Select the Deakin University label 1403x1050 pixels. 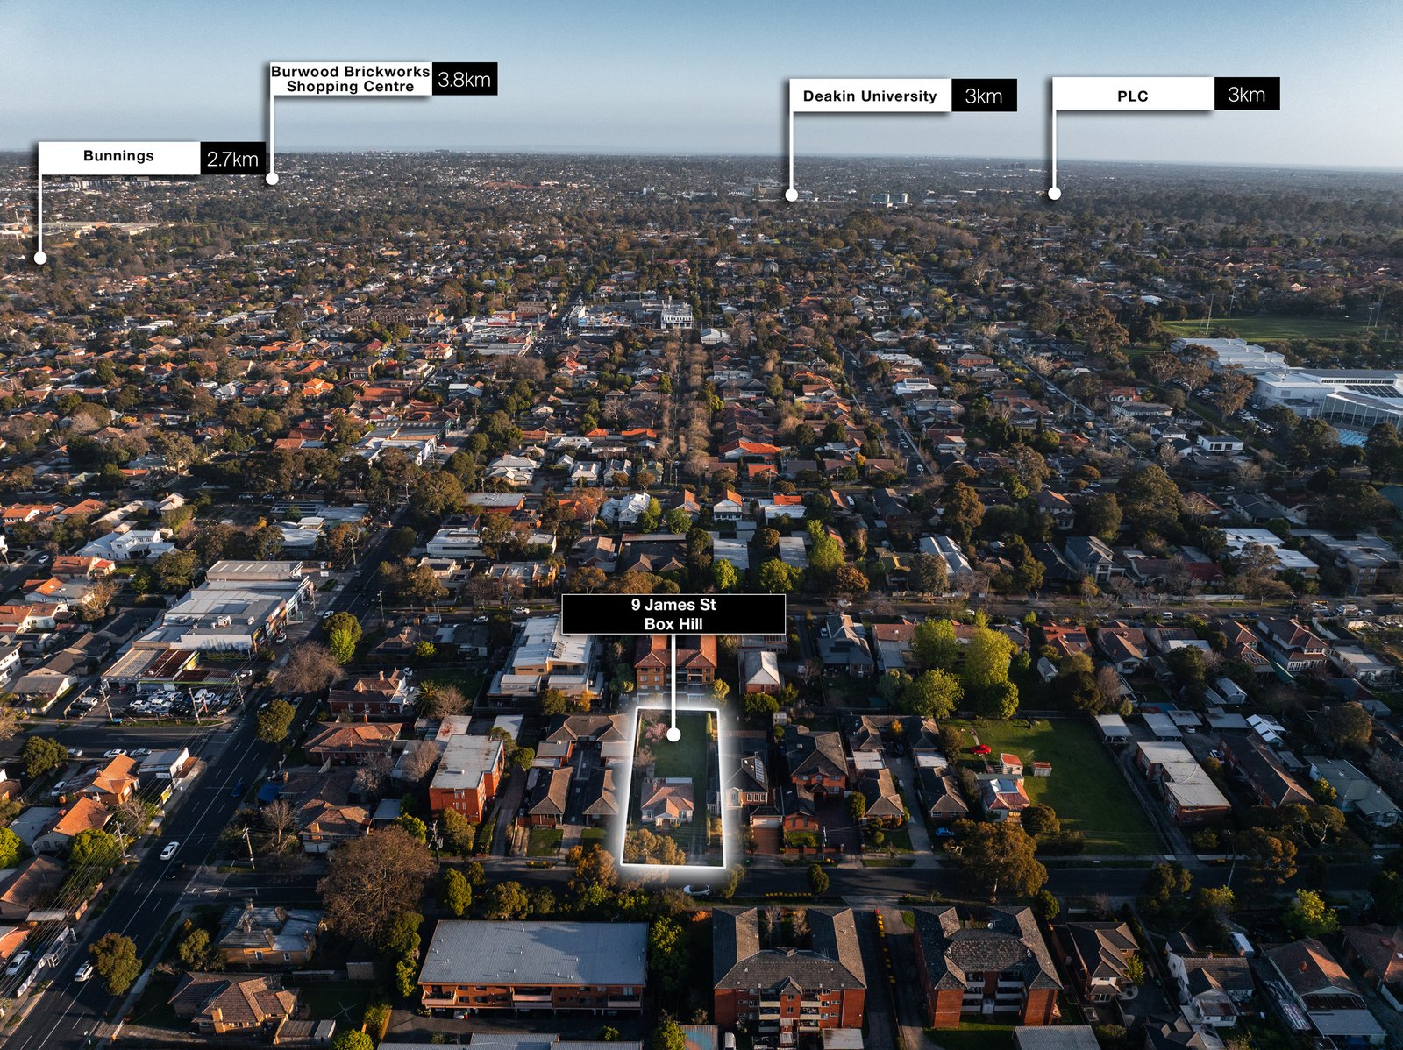869,96
